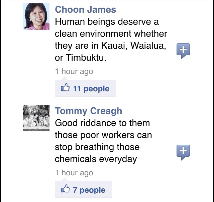The height and width of the screenshot is (202, 214).
Task: Click the "those poor workers can" text line
Action: coord(103,135)
